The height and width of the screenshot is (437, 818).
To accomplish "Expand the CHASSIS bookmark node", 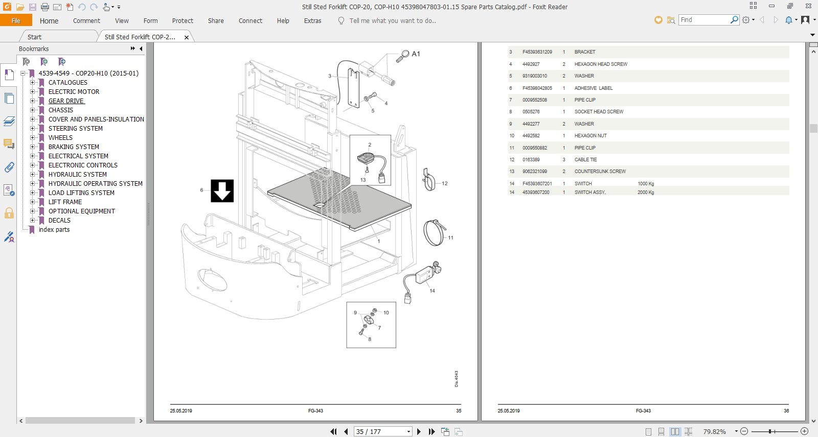I will 32,110.
